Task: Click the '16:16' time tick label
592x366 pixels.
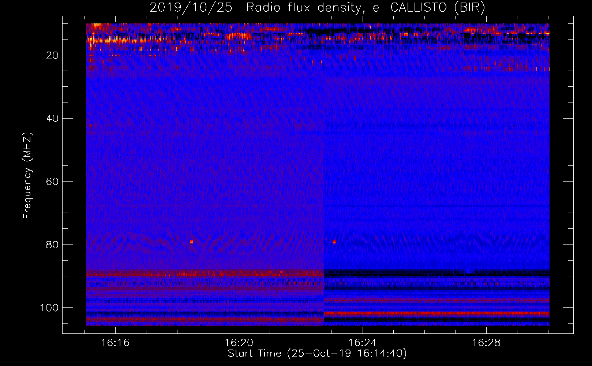Action: (x=115, y=343)
